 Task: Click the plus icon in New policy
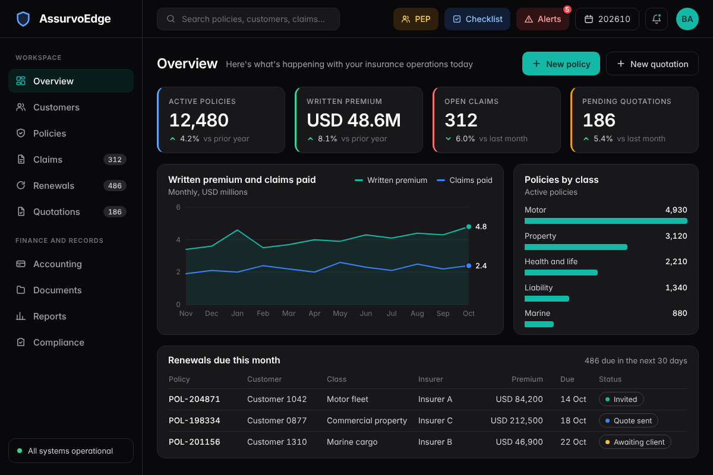click(537, 64)
